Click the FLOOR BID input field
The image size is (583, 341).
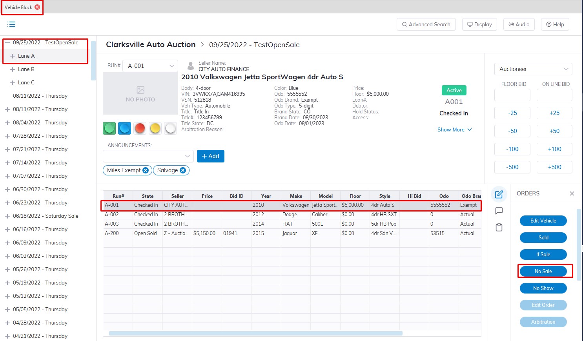click(512, 95)
